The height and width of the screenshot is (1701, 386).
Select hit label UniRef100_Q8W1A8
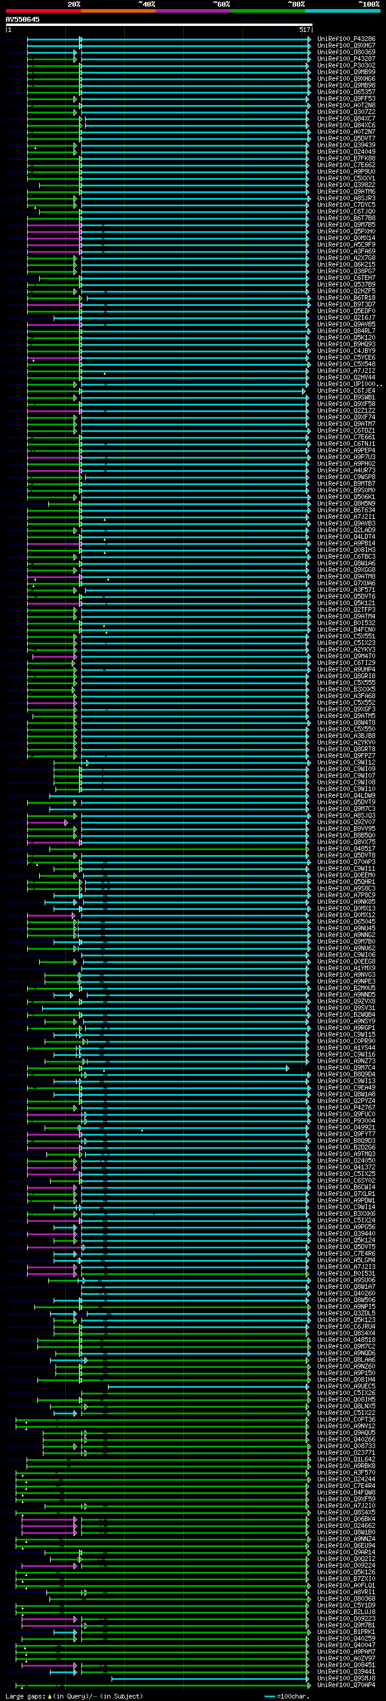[x=346, y=1094]
